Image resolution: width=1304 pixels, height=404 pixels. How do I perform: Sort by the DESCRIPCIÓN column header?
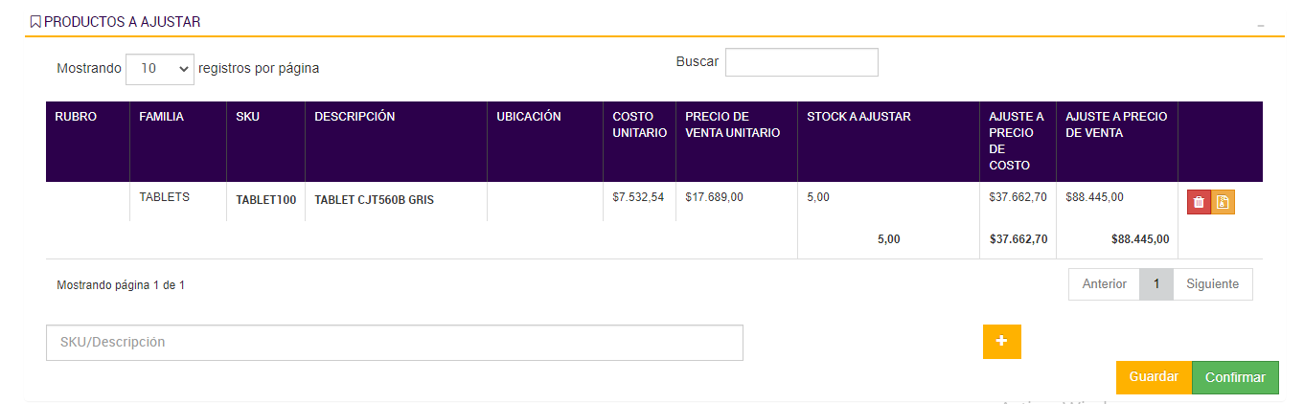click(355, 117)
